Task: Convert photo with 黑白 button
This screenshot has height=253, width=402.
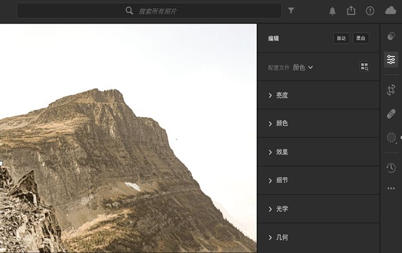Action: pyautogui.click(x=361, y=38)
